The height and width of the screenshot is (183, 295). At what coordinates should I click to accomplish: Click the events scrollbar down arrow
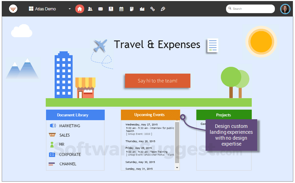pos(177,167)
